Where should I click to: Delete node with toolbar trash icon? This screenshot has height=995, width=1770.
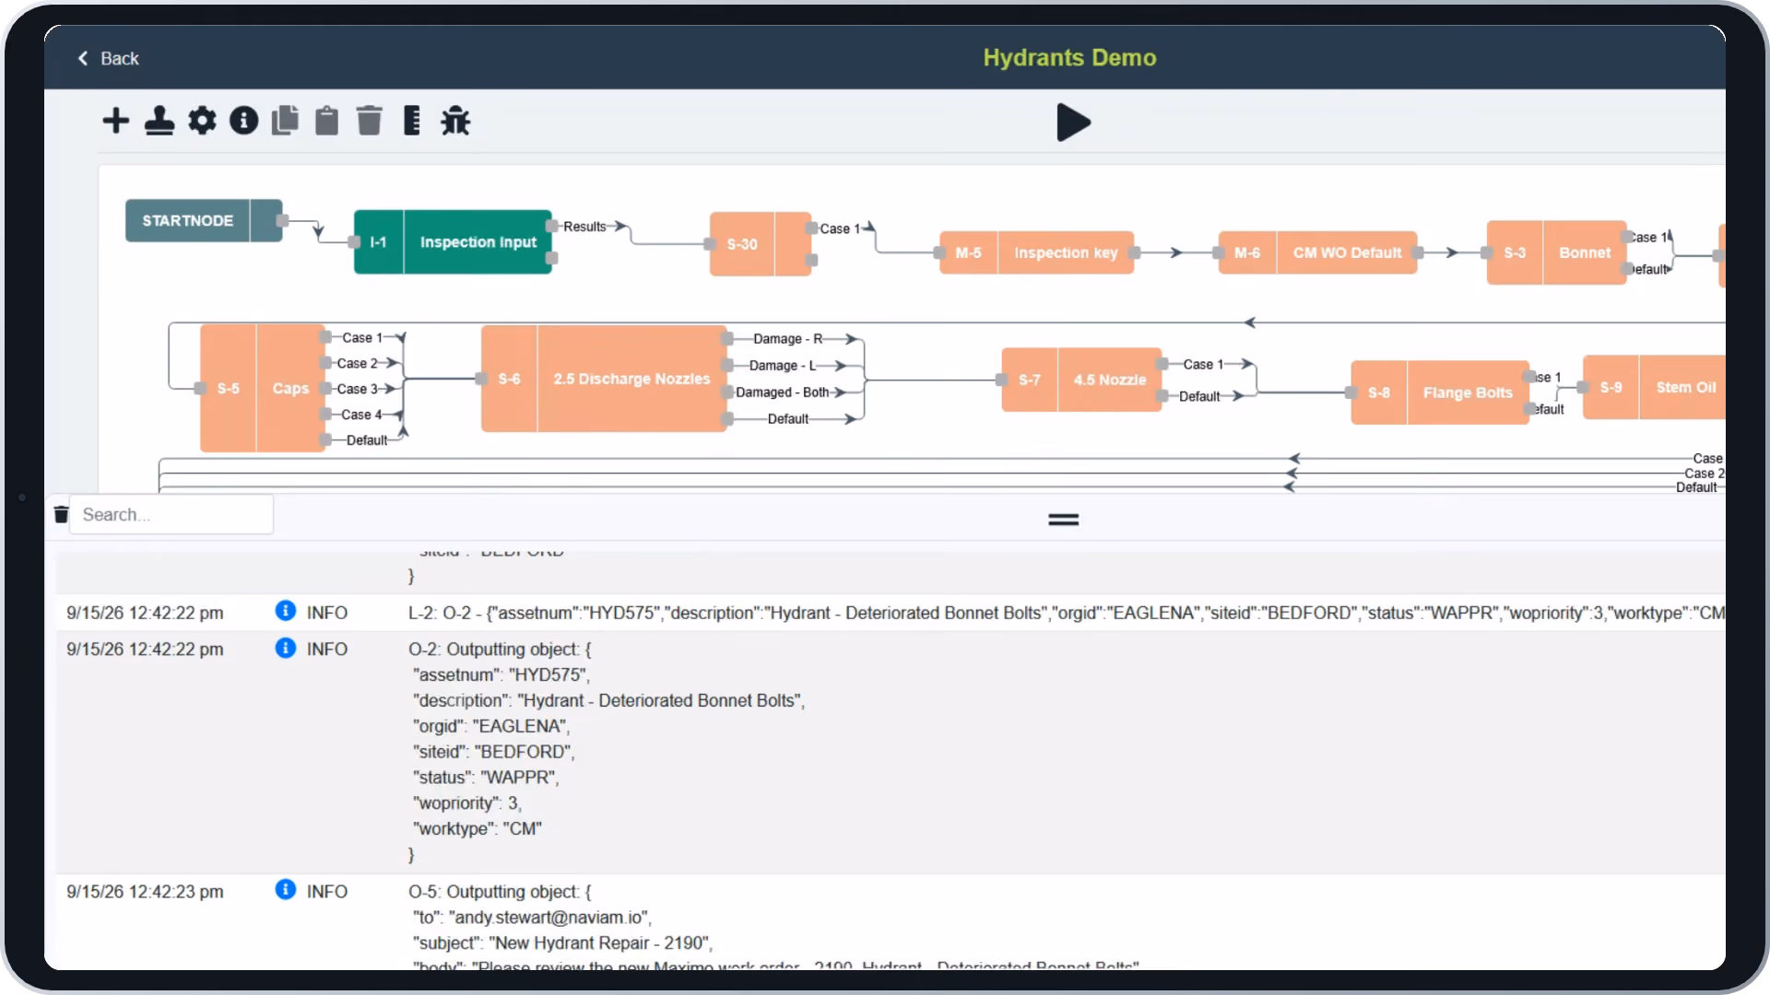click(369, 121)
